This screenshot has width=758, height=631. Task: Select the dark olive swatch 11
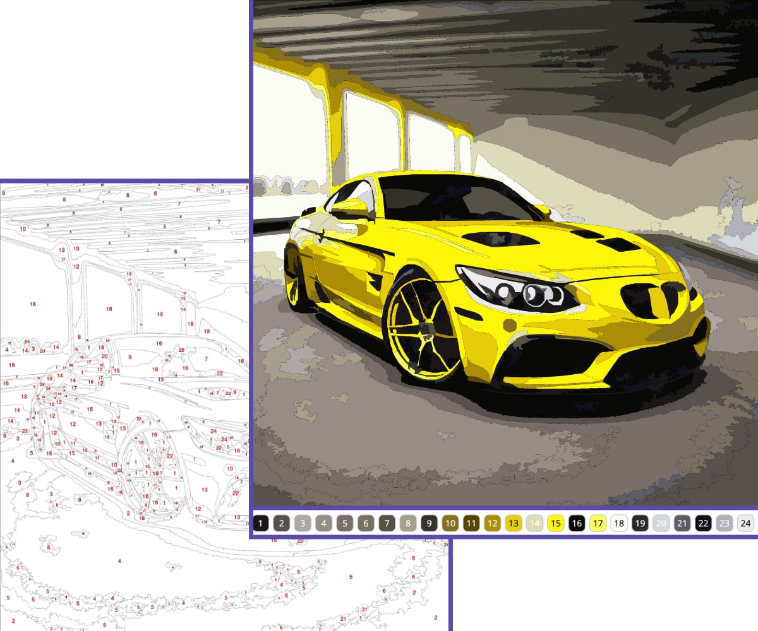[x=472, y=524]
